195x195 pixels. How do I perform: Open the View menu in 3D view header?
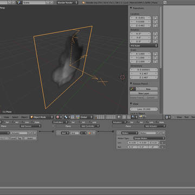6,117
